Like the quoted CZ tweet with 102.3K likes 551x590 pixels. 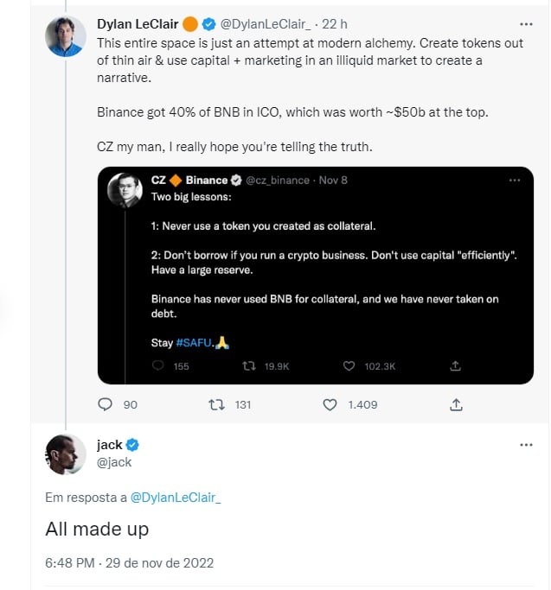pos(349,365)
